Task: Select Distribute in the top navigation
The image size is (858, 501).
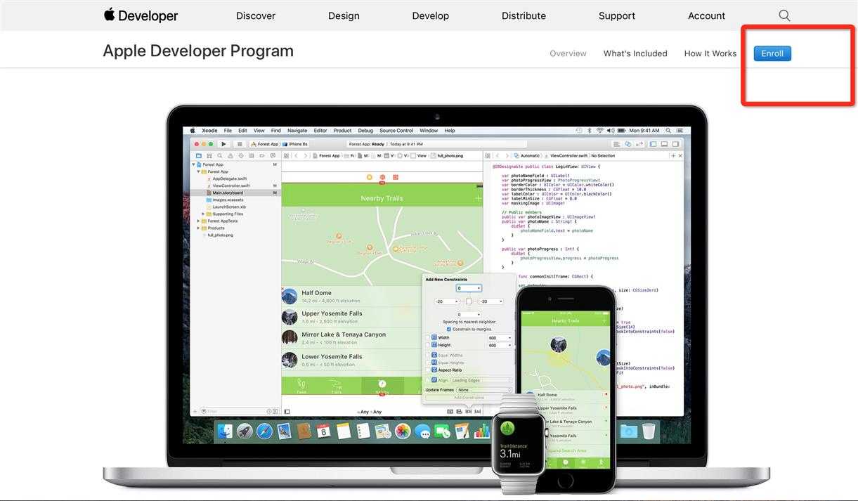Action: [524, 15]
